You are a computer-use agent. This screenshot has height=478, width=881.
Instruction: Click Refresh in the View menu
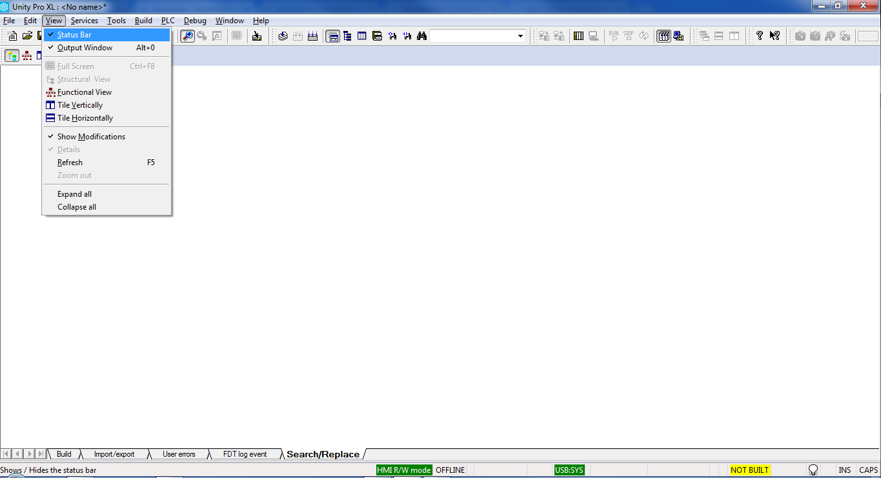70,163
